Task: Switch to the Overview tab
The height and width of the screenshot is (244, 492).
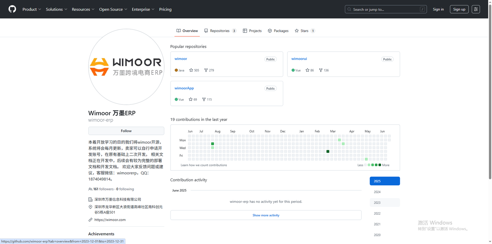Action: click(187, 31)
